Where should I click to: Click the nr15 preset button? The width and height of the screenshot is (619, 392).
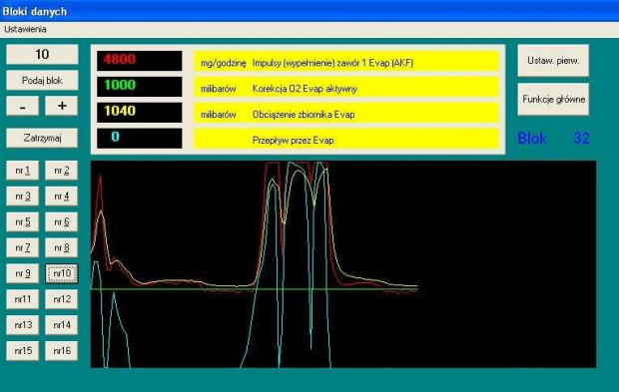23,350
